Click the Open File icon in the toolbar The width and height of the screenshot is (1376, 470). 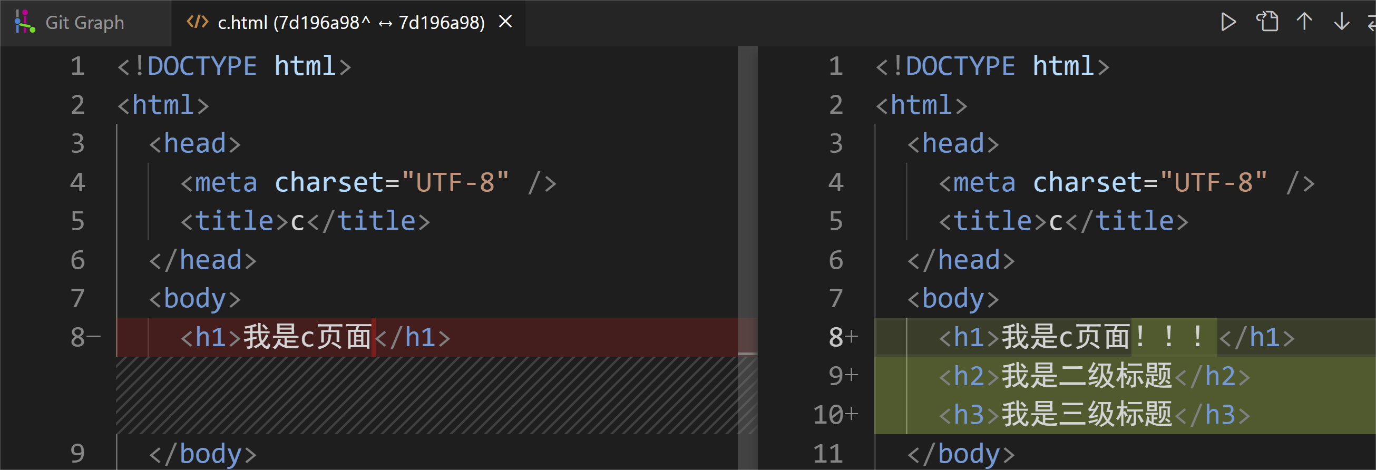pos(1267,22)
